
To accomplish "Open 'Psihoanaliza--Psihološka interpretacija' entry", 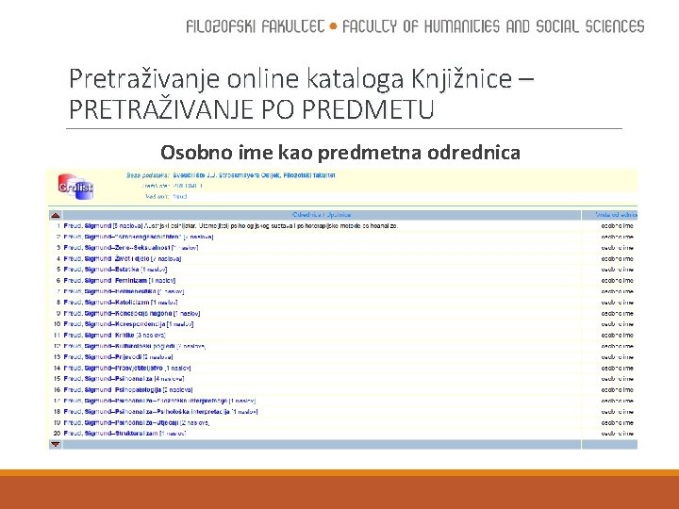I will tap(160, 412).
